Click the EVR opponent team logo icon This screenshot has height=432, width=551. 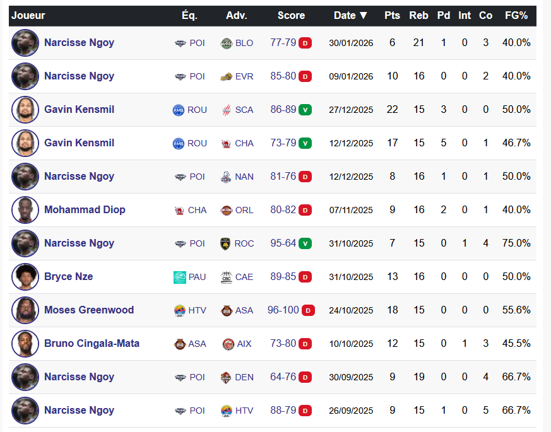227,76
